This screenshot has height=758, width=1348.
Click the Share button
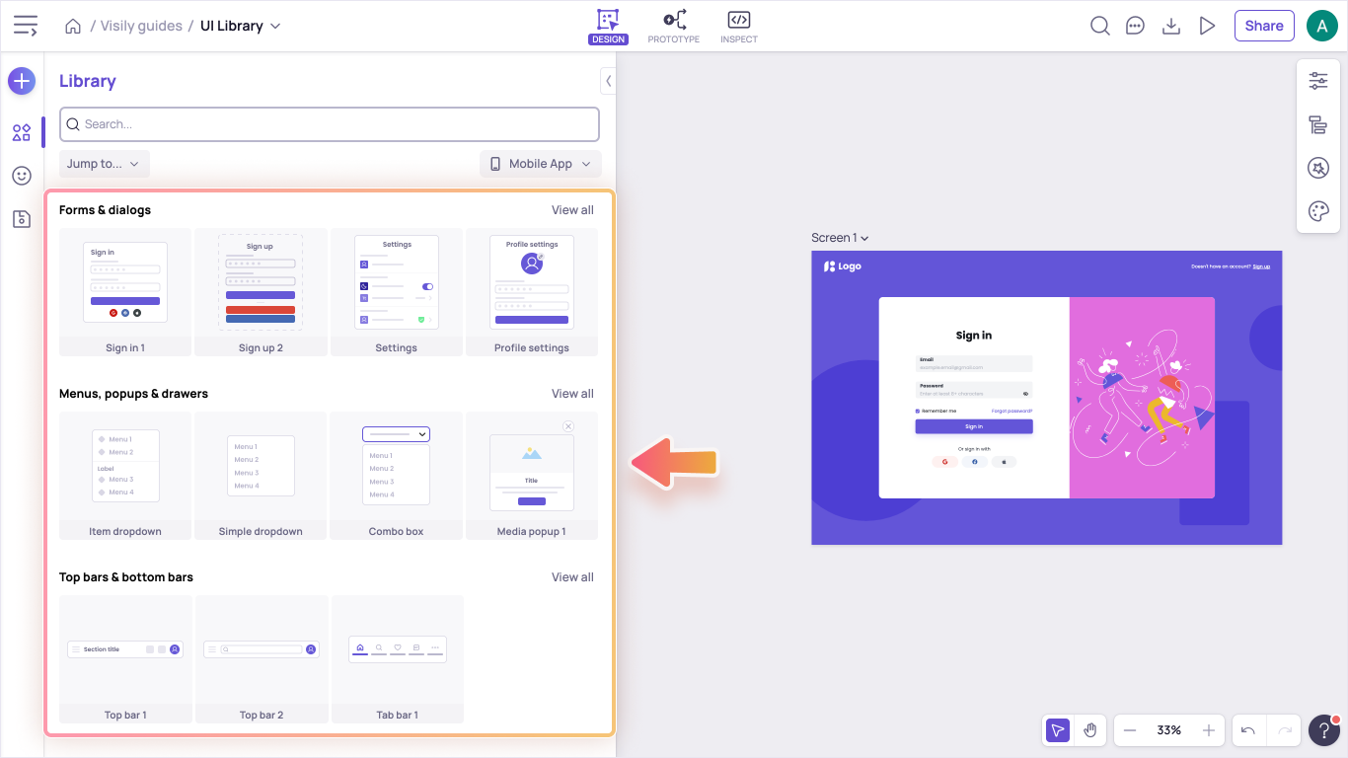(x=1264, y=26)
